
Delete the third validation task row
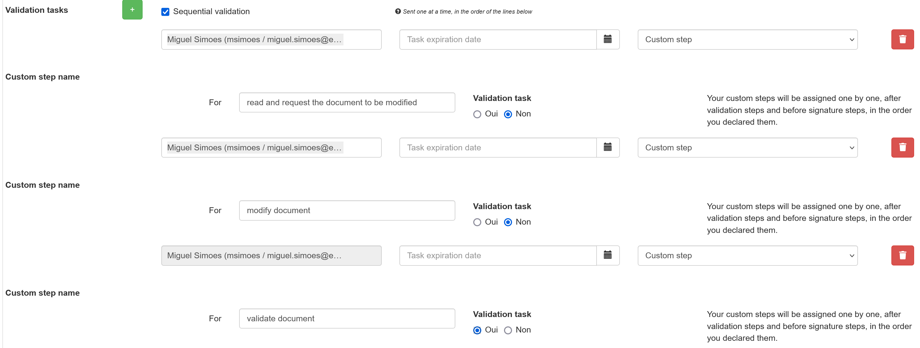point(902,255)
